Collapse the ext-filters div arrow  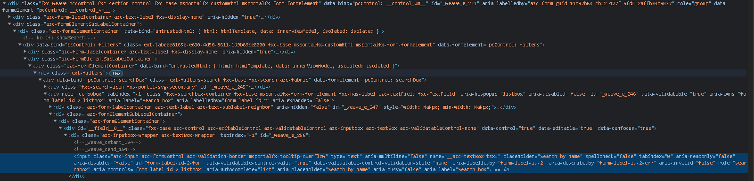[x=35, y=73]
